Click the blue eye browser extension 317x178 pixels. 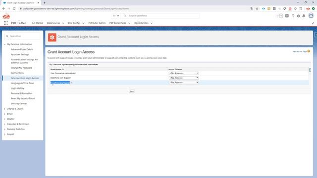(x=264, y=9)
